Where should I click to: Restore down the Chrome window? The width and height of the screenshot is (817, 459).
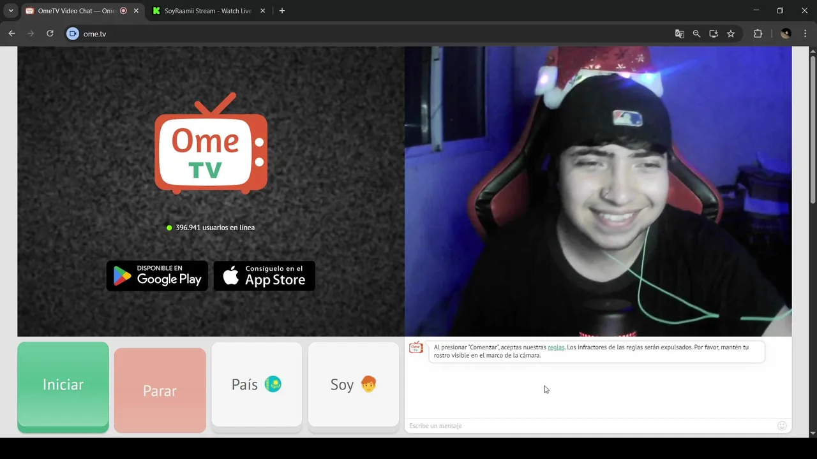[780, 10]
